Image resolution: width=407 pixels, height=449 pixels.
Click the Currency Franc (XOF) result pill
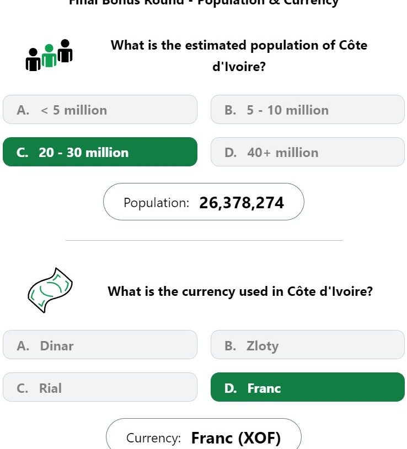203,434
